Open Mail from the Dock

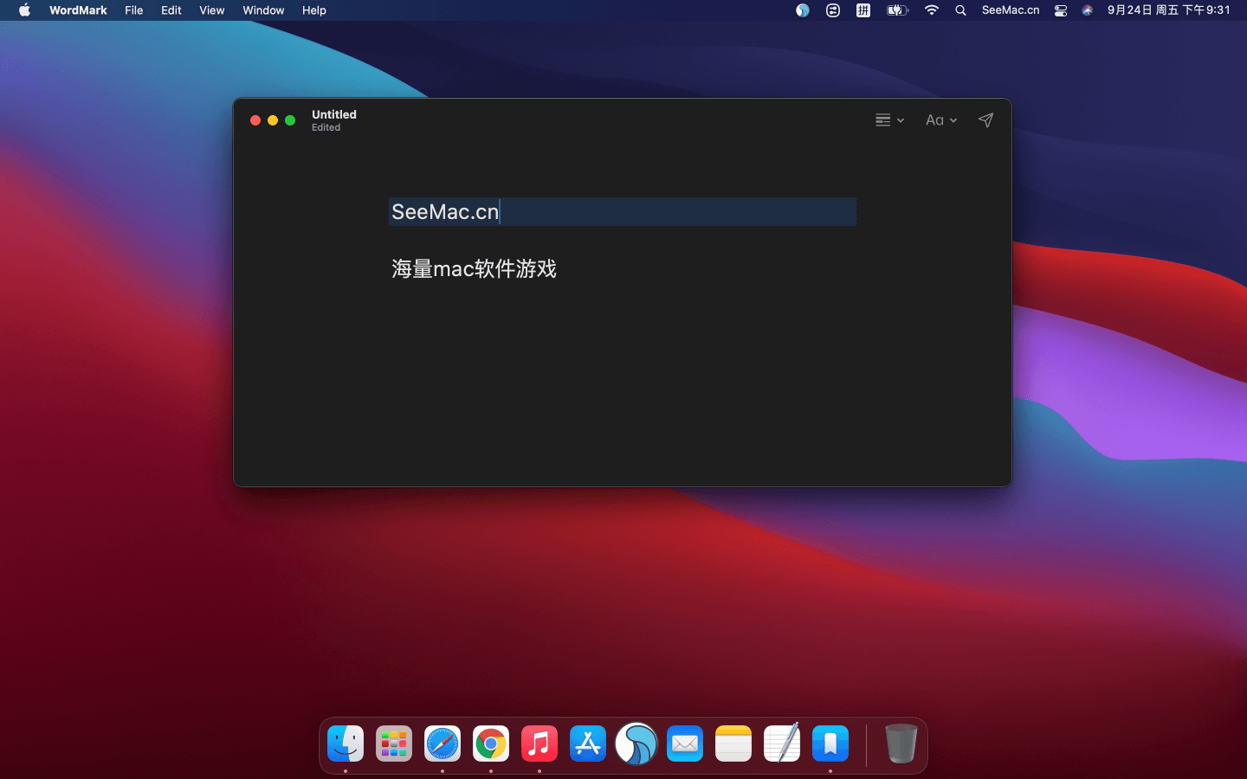click(x=685, y=744)
